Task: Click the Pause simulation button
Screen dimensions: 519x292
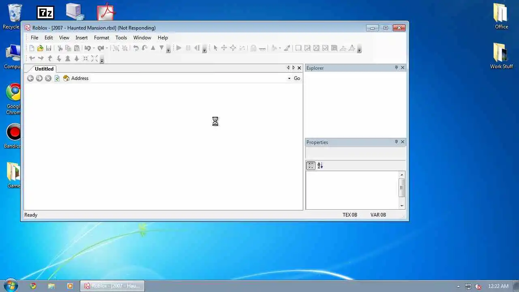Action: tap(188, 48)
